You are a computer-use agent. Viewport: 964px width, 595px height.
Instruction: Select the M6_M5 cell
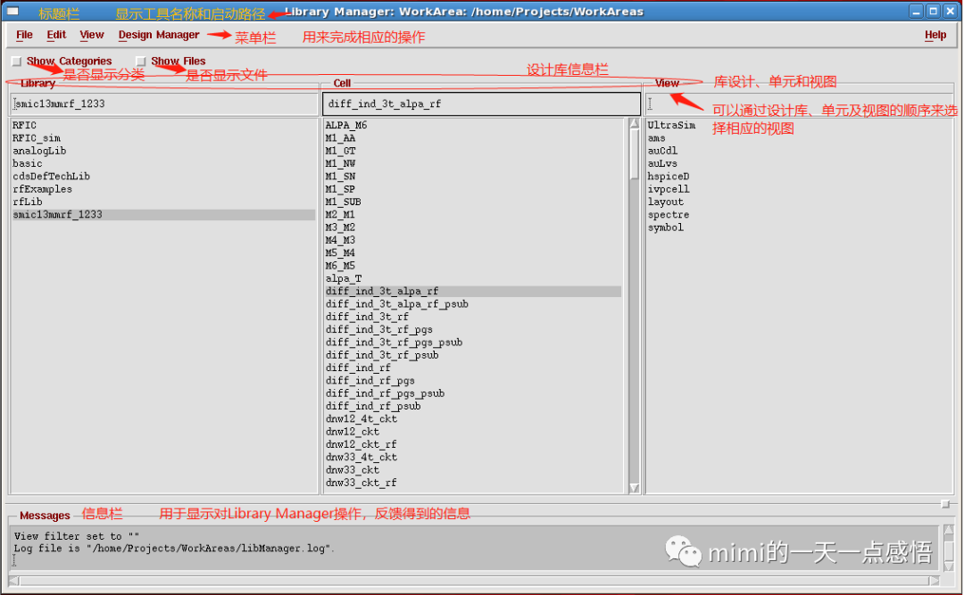[x=341, y=266]
